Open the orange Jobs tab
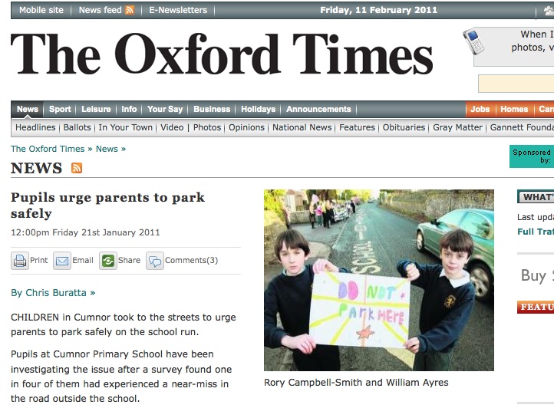 pos(480,109)
